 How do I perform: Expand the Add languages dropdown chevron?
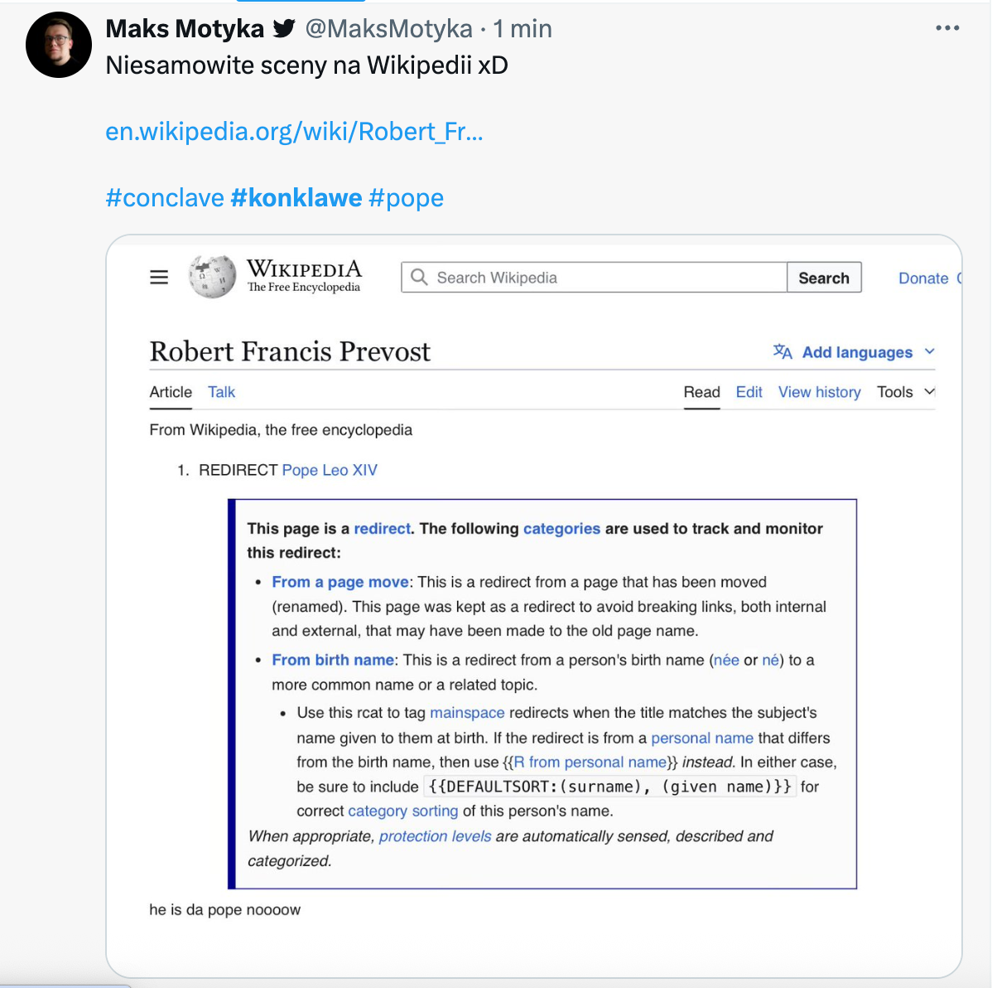[930, 352]
